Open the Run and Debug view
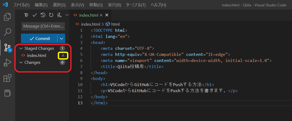This screenshot has width=292, height=121. (x=7, y=63)
